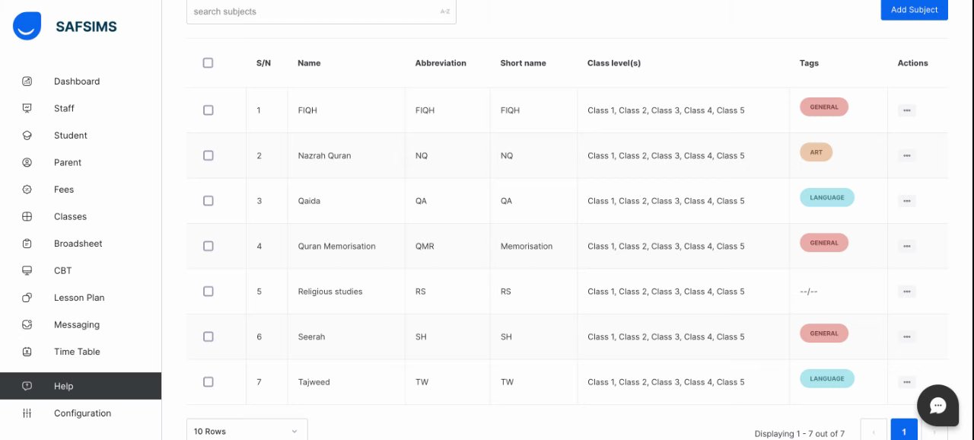The height and width of the screenshot is (440, 974).
Task: Go to pagination page 1
Action: coord(904,431)
